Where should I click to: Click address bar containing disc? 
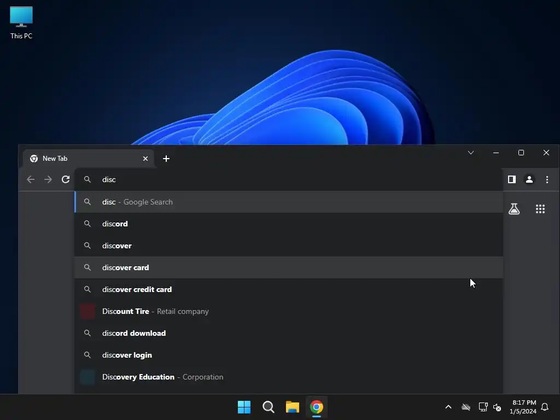click(x=288, y=179)
